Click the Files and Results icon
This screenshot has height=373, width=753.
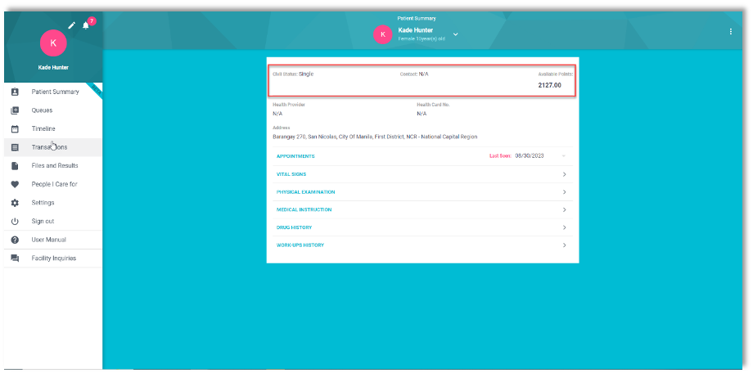click(x=15, y=166)
